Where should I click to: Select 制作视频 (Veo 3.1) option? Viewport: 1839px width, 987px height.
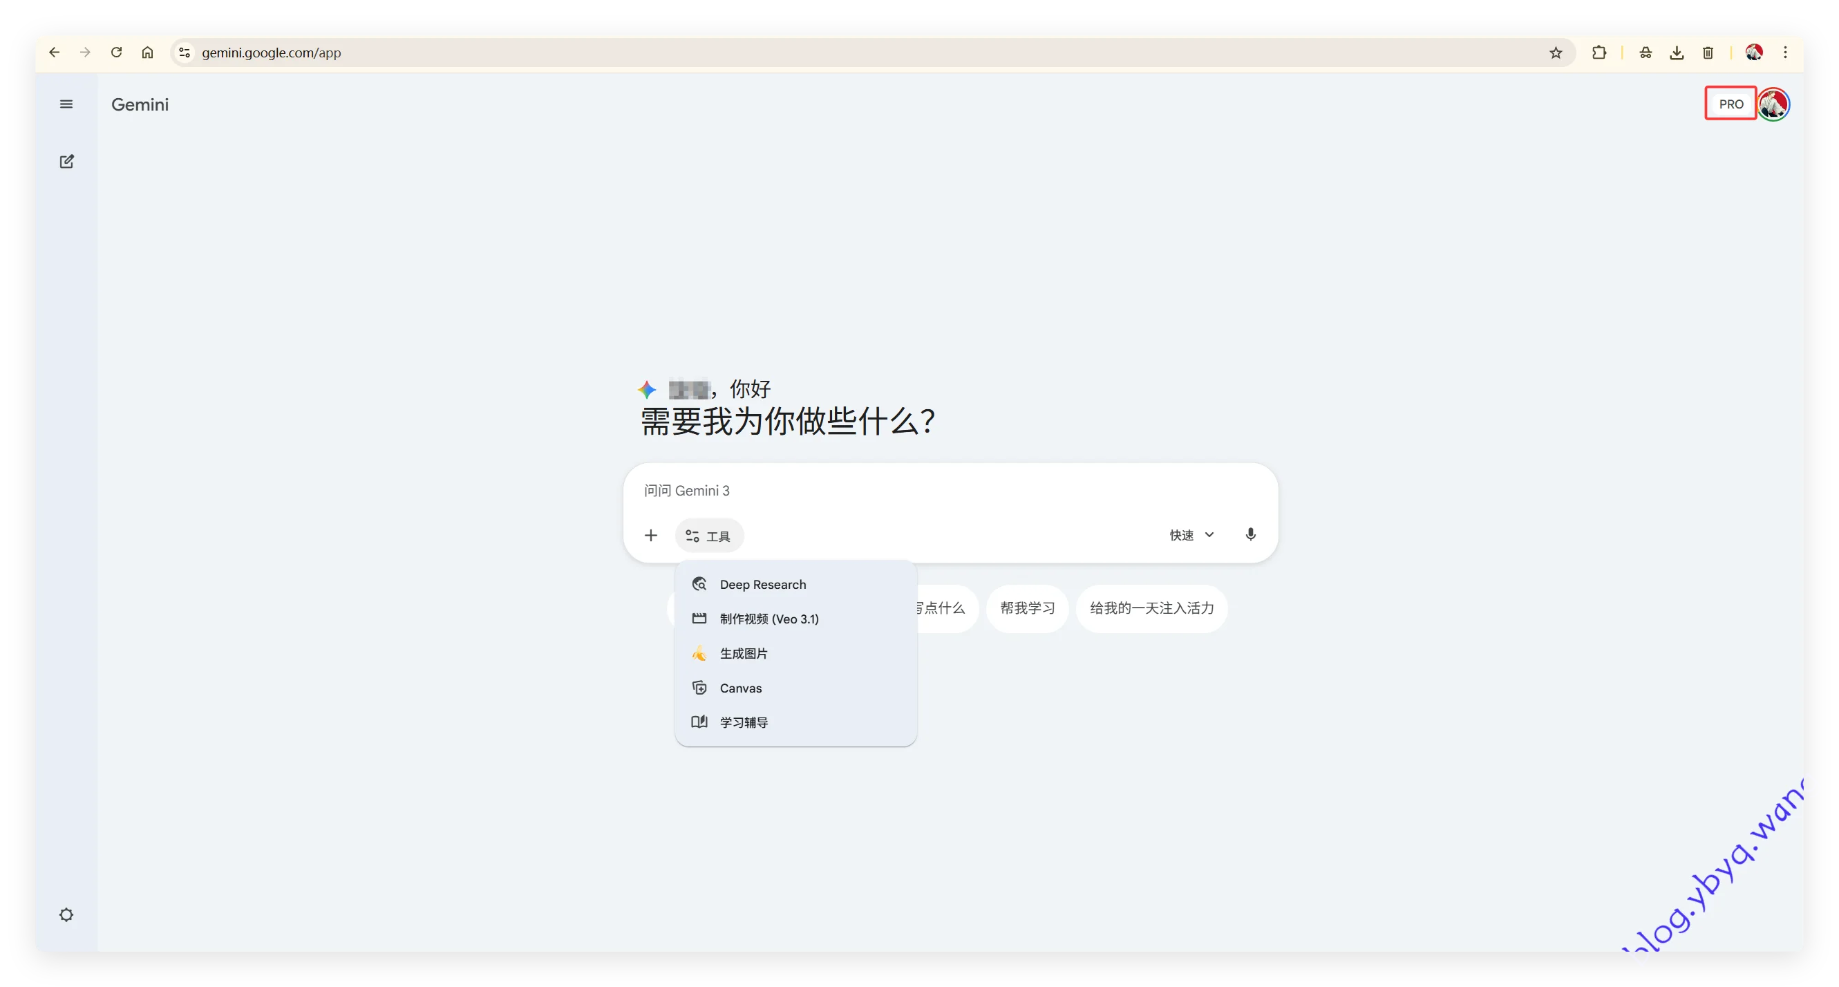(768, 619)
